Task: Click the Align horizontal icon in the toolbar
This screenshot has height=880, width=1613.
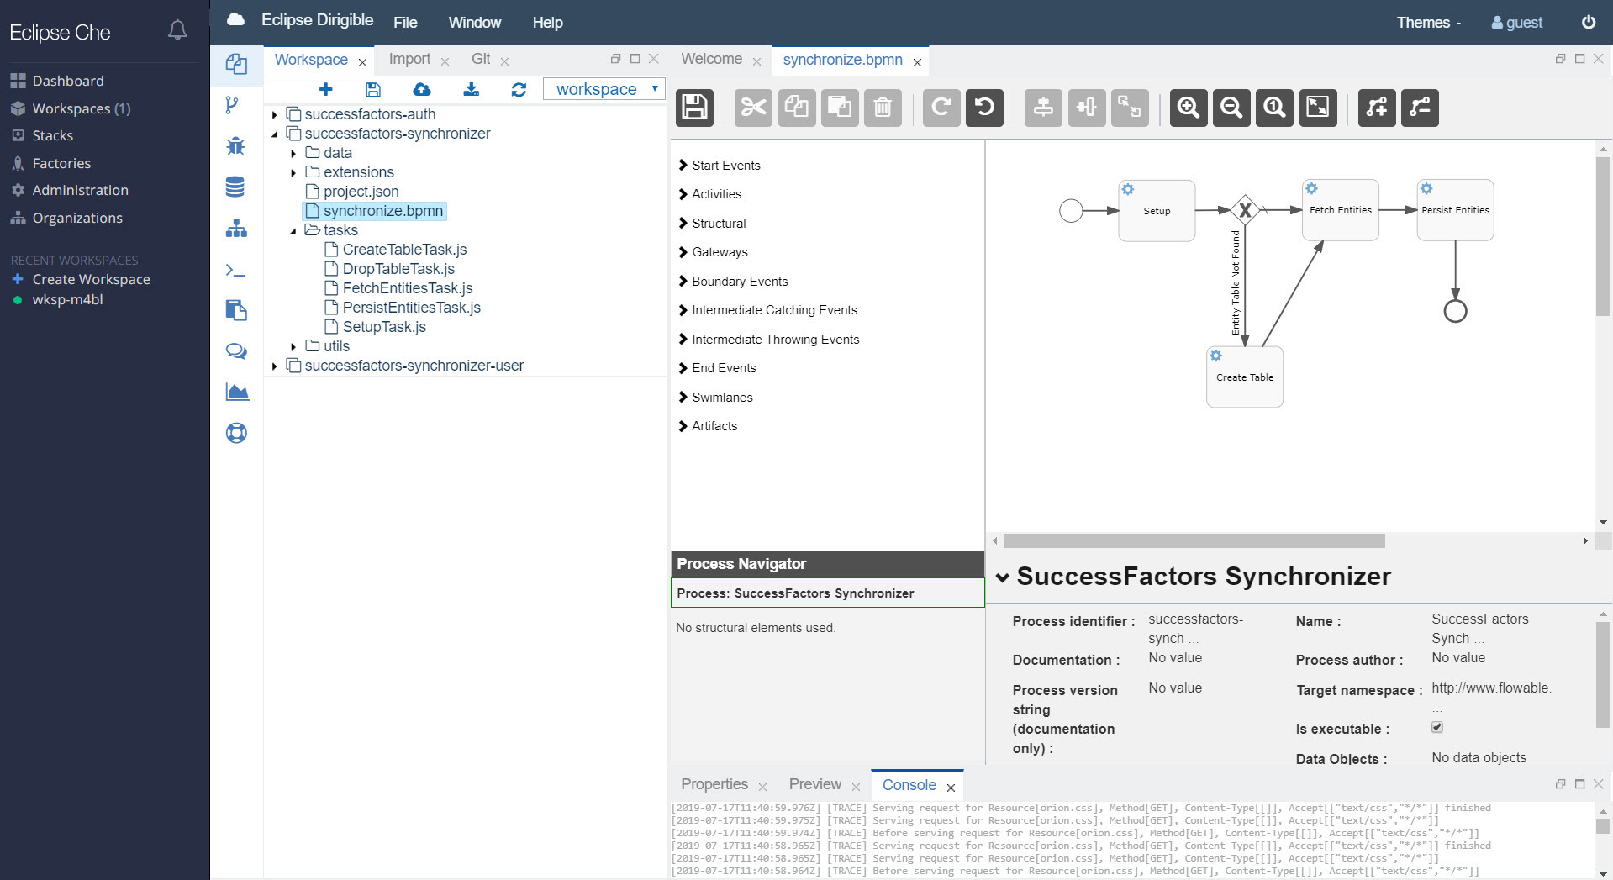Action: point(1087,108)
